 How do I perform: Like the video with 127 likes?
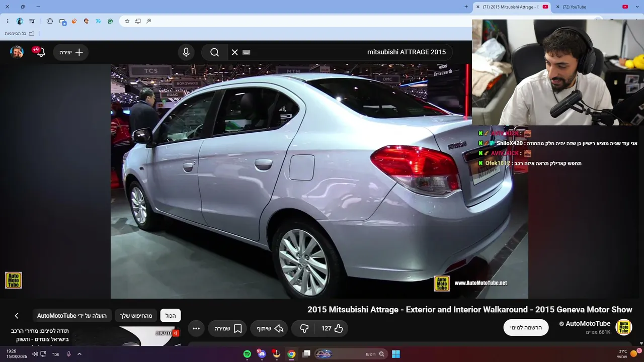pos(333,328)
